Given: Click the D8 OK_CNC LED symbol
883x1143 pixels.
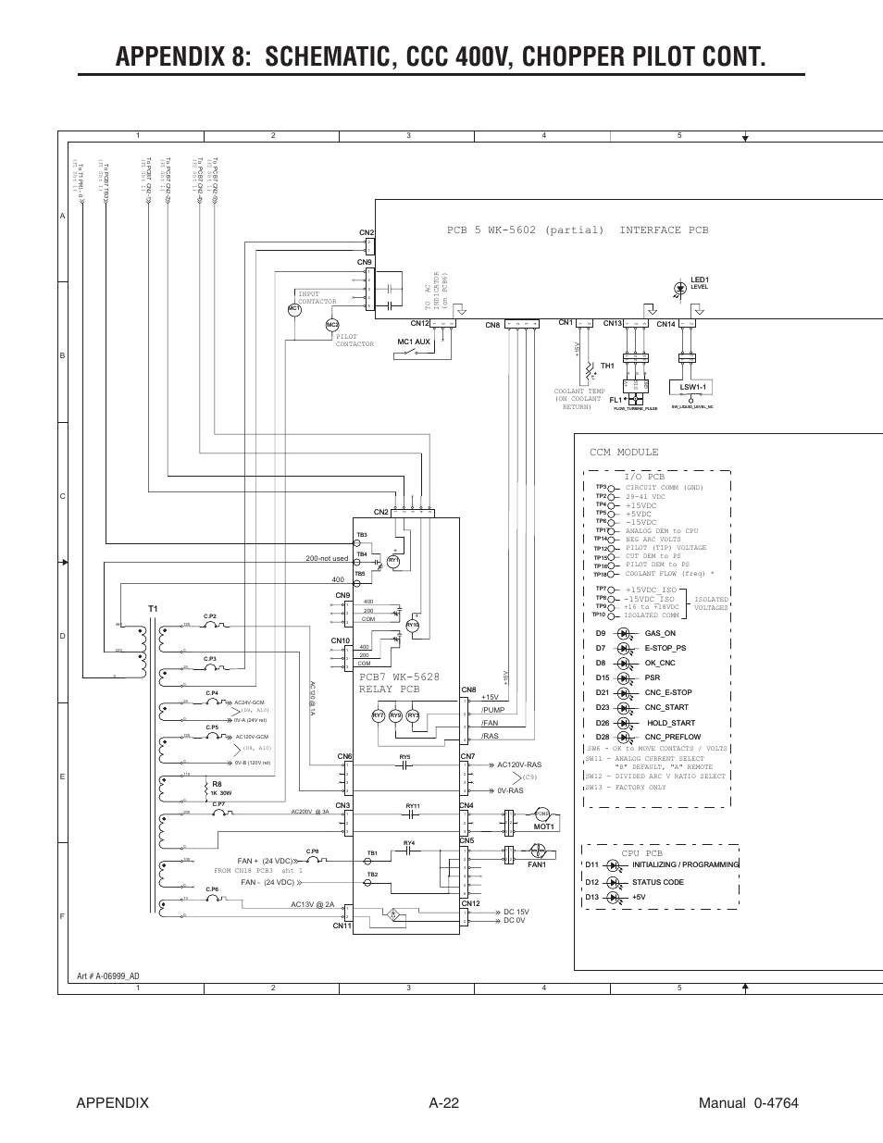Looking at the screenshot, I should pyautogui.click(x=622, y=664).
